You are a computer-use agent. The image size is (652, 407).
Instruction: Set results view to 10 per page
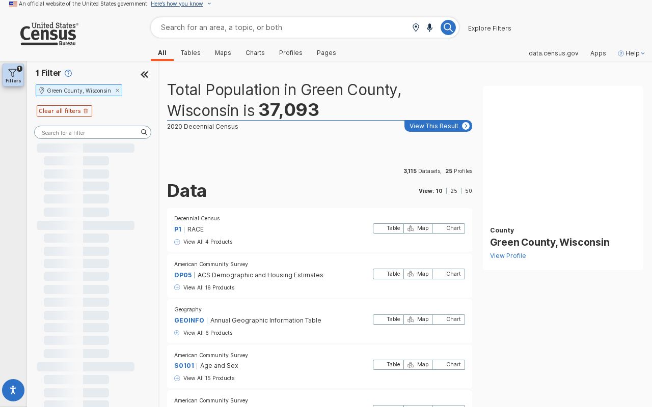point(439,191)
